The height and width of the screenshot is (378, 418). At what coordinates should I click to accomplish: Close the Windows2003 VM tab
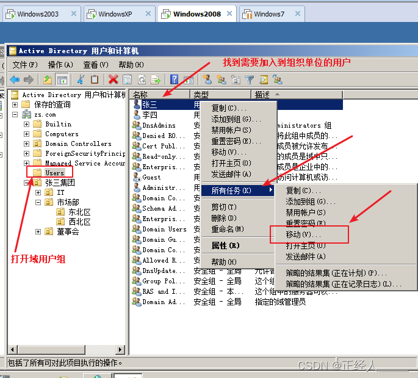click(74, 13)
